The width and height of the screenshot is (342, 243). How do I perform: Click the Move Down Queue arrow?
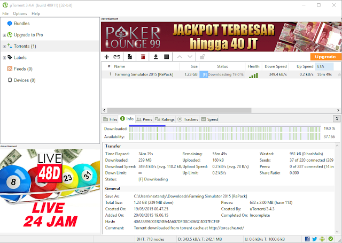pos(190,57)
